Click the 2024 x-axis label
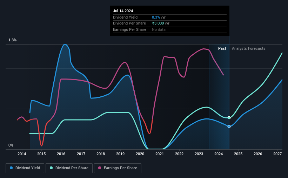 pyautogui.click(x=219, y=154)
